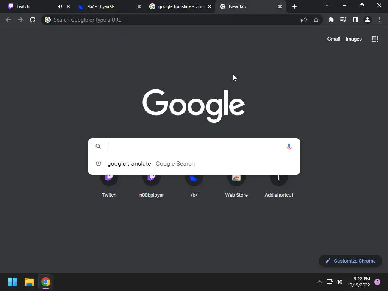This screenshot has width=388, height=291.
Task: Show hidden tray icons chevron
Action: tap(319, 282)
